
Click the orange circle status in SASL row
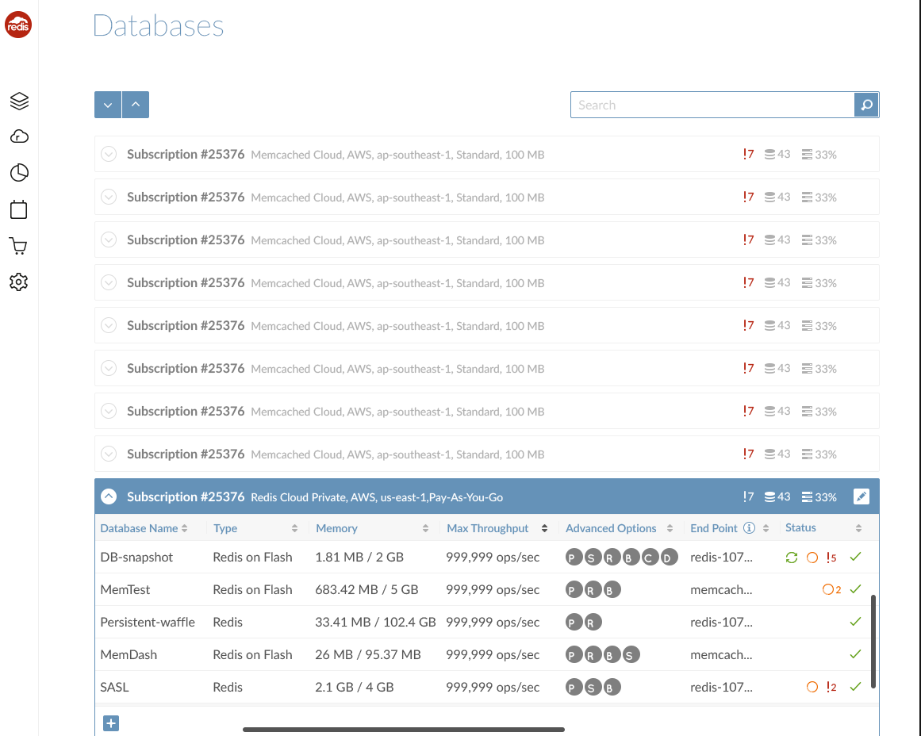(x=812, y=687)
